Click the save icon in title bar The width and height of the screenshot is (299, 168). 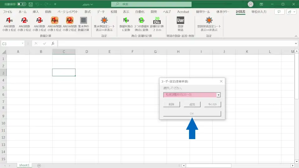31,4
